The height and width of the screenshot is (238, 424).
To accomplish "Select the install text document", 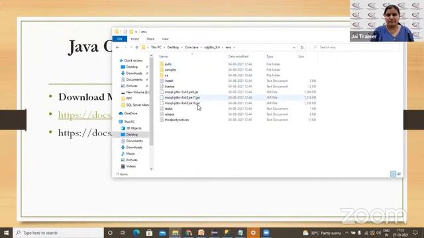I will tap(169, 81).
